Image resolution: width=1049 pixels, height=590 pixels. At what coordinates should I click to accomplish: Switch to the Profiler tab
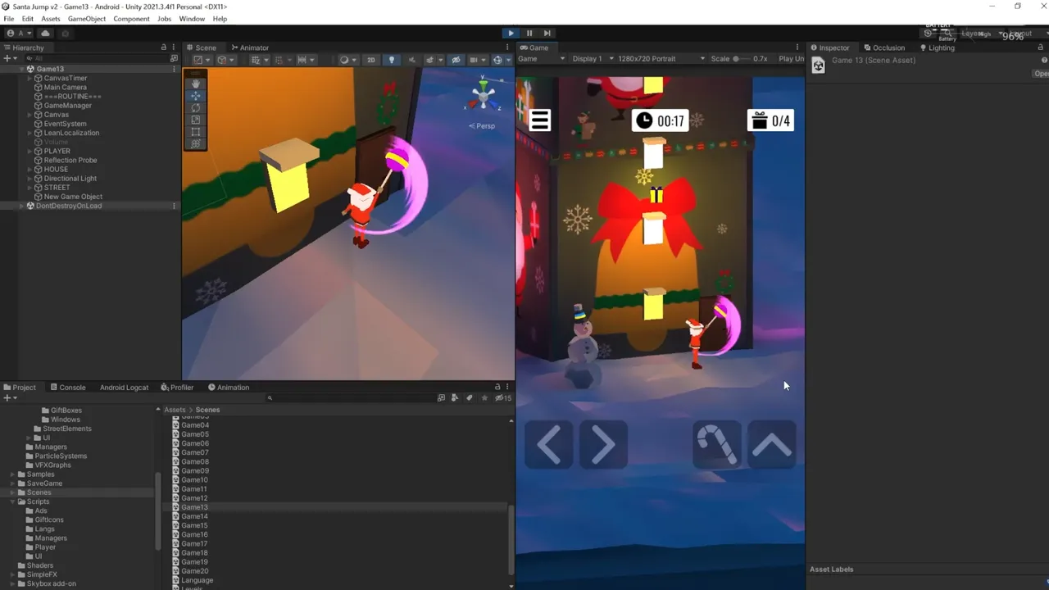click(177, 387)
